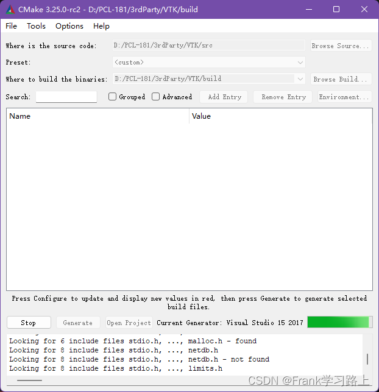The width and height of the screenshot is (379, 392).
Task: Click Browse Build button
Action: pos(341,79)
